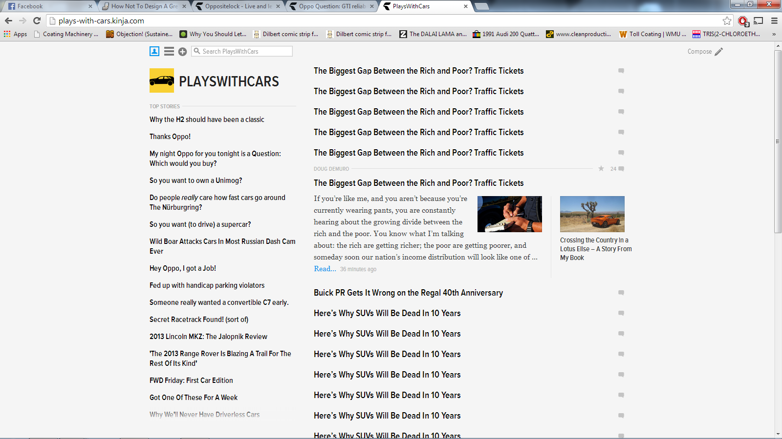Open Why You Should Let bookmark
This screenshot has height=439, width=782.
(x=213, y=34)
